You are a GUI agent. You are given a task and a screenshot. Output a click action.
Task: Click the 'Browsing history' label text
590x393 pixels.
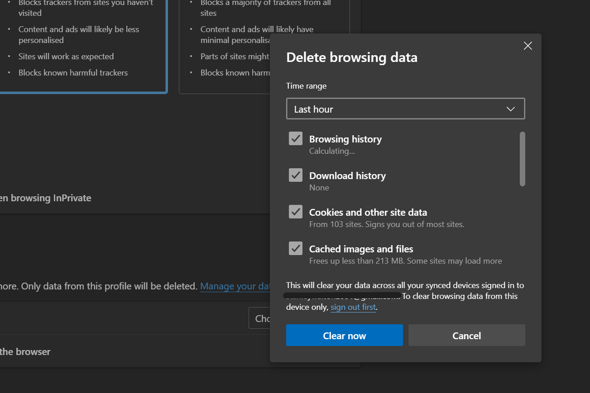[345, 139]
